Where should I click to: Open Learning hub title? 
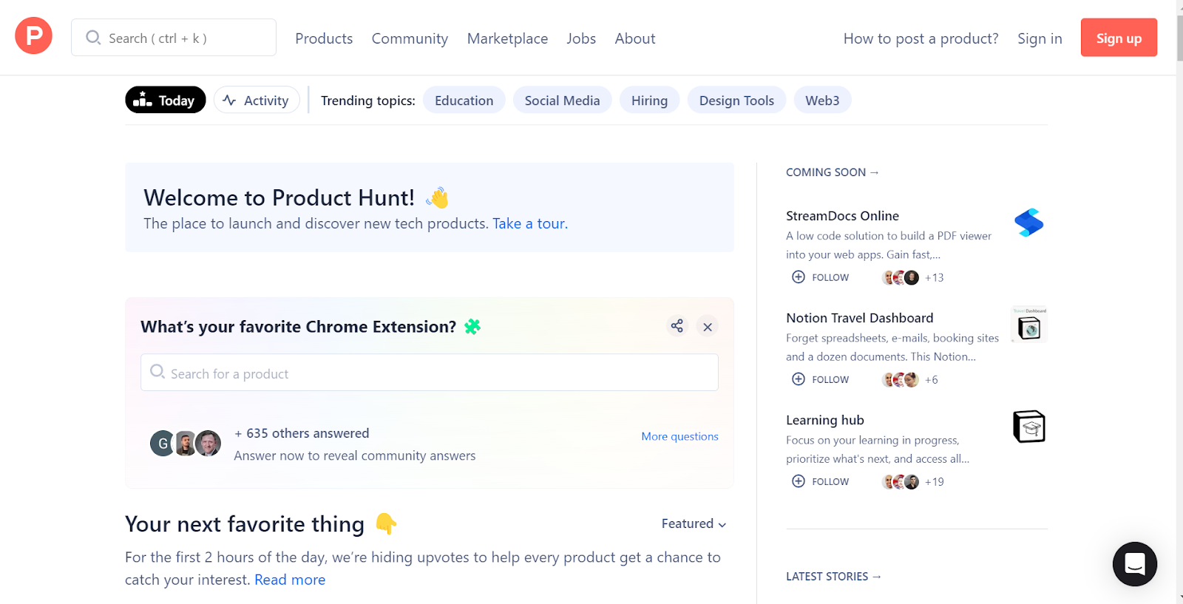(x=825, y=420)
